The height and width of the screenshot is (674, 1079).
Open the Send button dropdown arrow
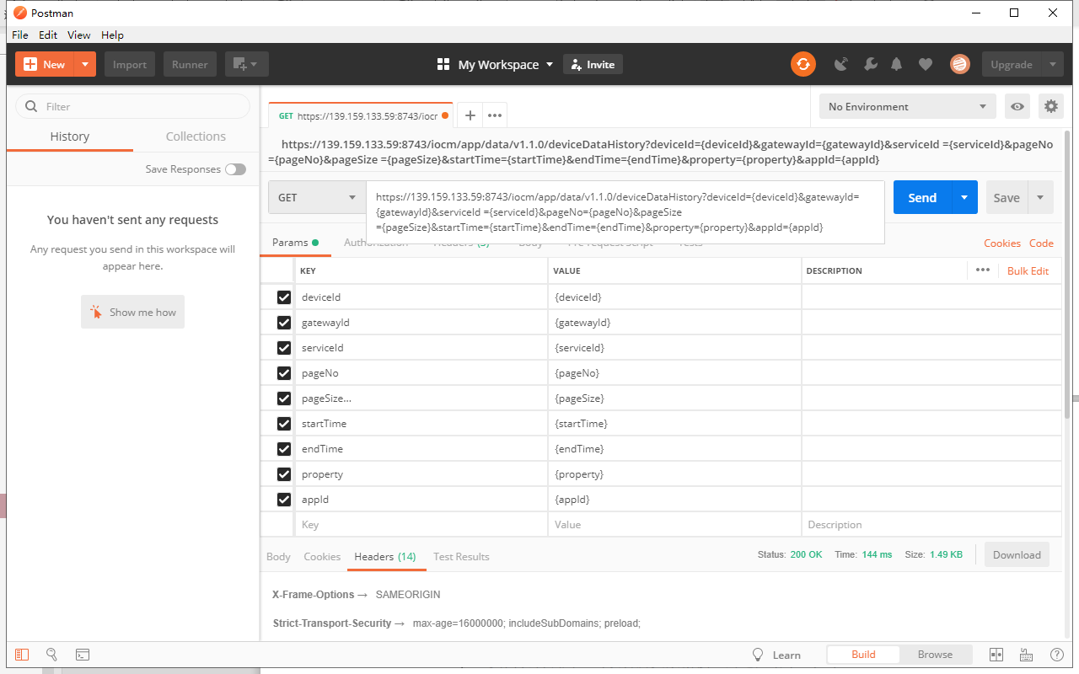(x=964, y=197)
